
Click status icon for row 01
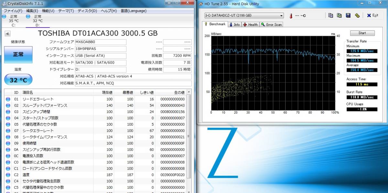click(x=8, y=99)
